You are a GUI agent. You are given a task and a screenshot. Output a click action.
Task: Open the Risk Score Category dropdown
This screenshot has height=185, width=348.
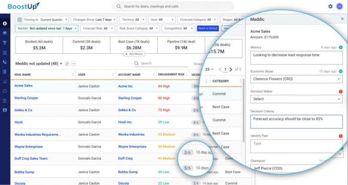click(x=138, y=28)
